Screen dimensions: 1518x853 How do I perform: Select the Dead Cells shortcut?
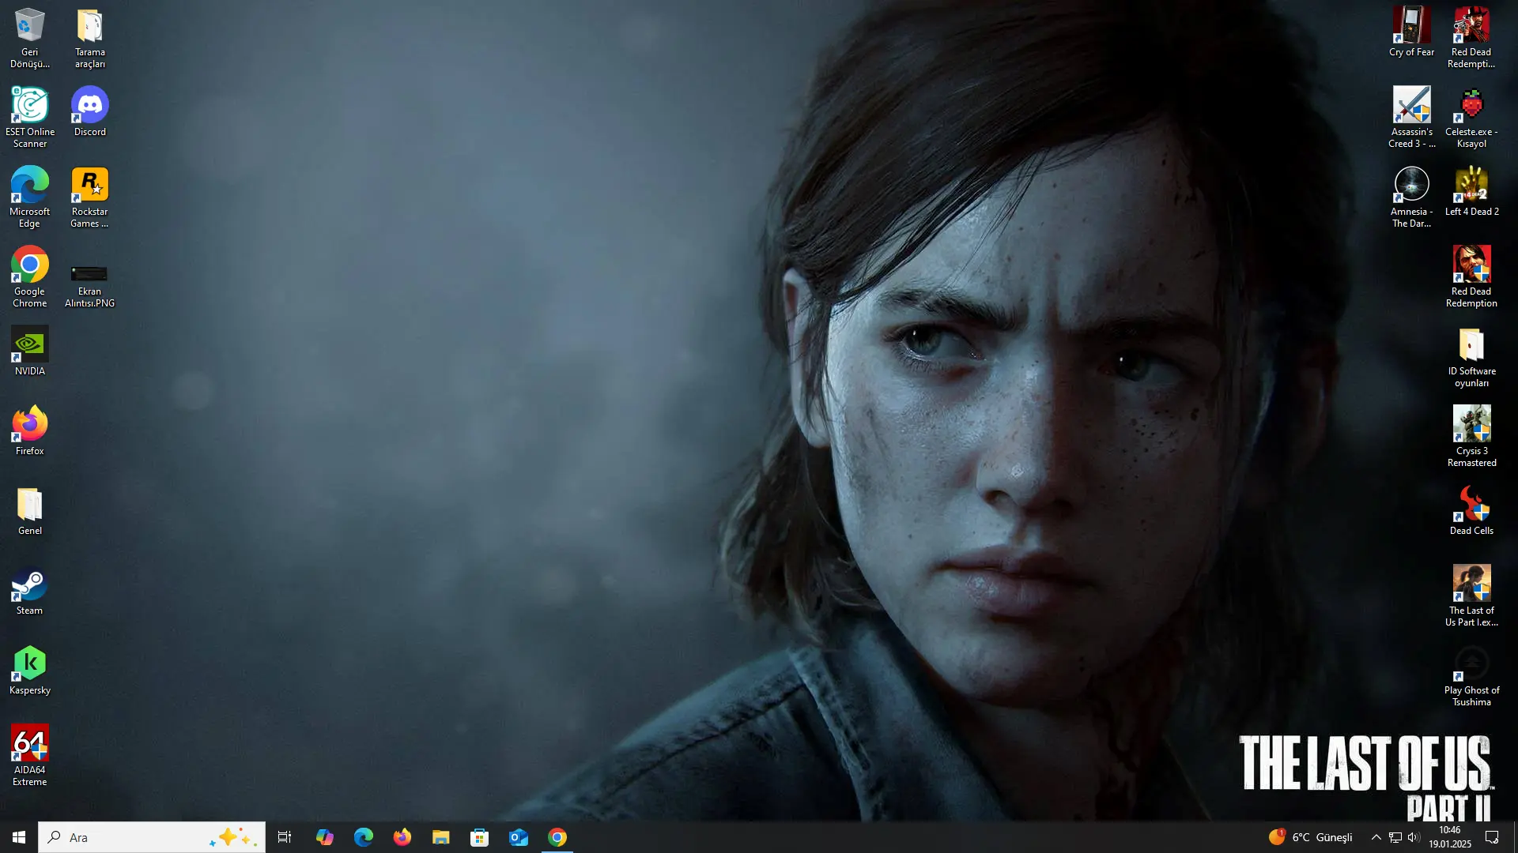coord(1471,511)
